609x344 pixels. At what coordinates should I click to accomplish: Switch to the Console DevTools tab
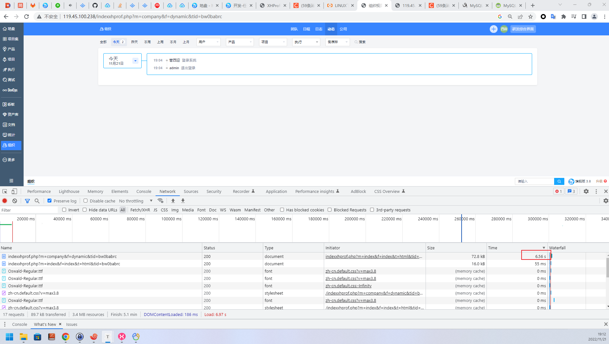click(x=144, y=191)
